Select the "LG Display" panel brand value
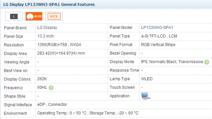This screenshot has width=212, height=119. 47,28
